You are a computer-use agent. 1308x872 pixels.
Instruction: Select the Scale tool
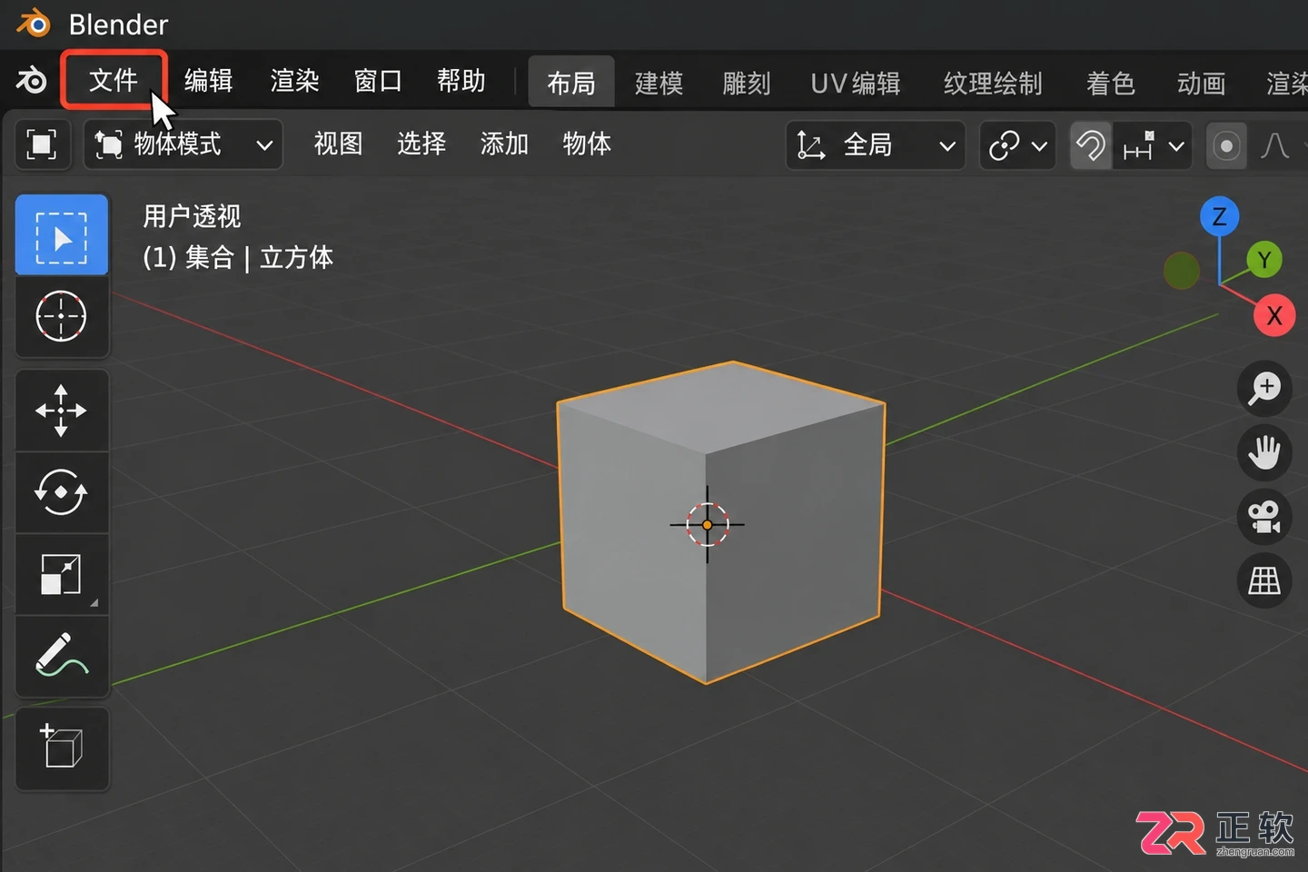[x=62, y=574]
